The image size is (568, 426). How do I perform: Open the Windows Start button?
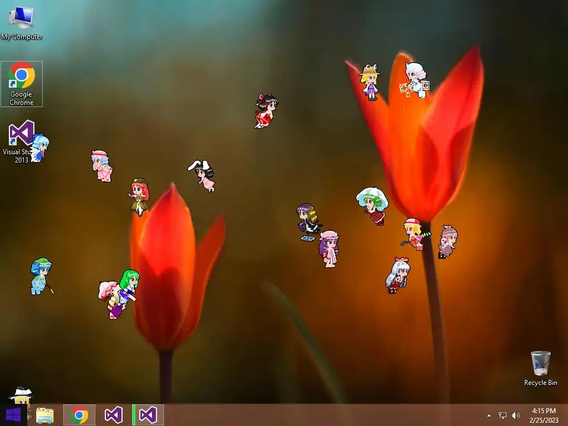pos(13,415)
